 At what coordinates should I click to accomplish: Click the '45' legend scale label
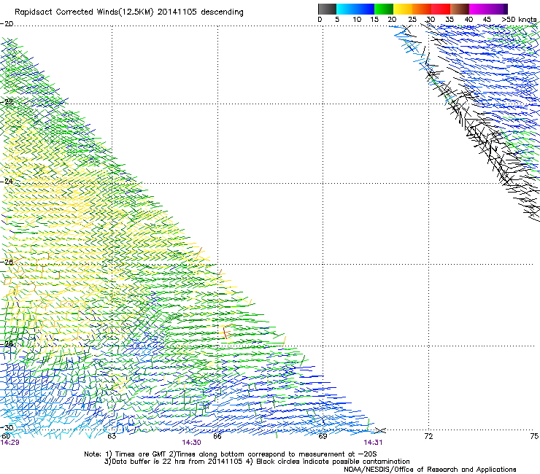click(487, 20)
